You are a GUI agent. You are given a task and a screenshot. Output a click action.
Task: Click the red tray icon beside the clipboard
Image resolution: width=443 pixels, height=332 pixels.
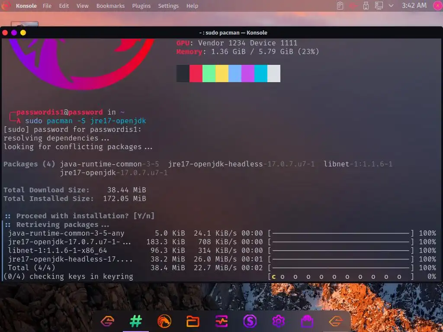[x=353, y=6]
